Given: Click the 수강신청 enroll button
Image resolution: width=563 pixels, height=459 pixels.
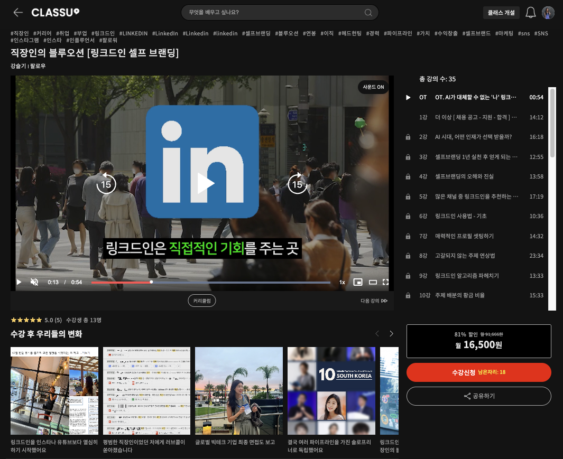Looking at the screenshot, I should point(478,372).
